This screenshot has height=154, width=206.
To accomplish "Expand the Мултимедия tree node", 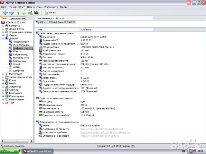I will click(3, 74).
